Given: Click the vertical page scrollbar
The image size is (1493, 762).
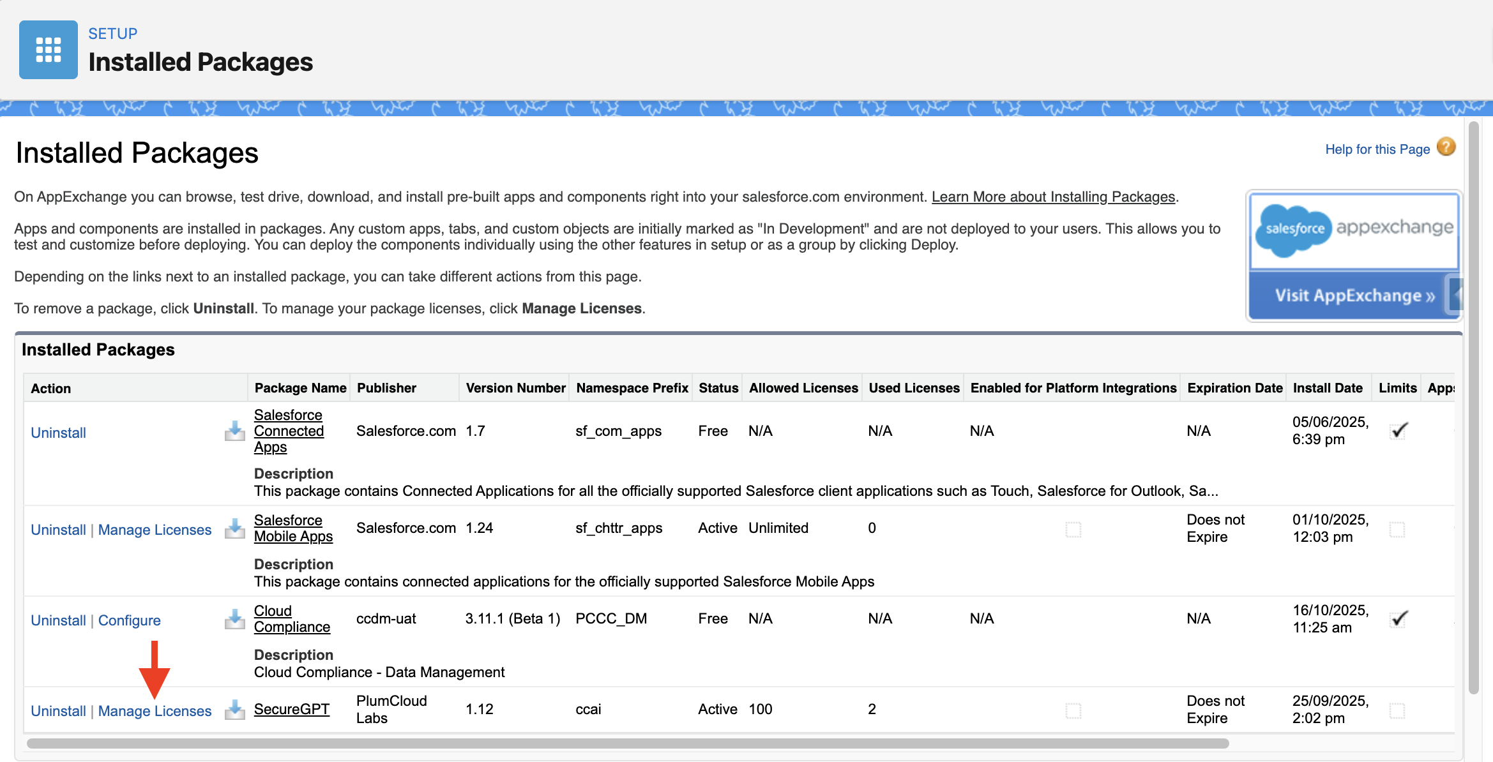Looking at the screenshot, I should [x=1473, y=408].
